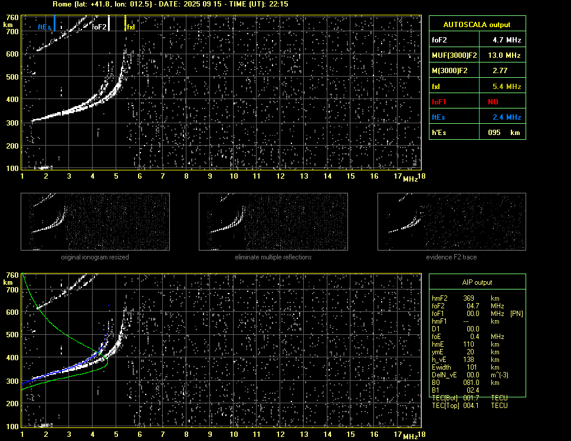Image resolution: width=571 pixels, height=441 pixels.
Task: Click the yellow fxI value '5.4 MHz'
Action: [507, 87]
